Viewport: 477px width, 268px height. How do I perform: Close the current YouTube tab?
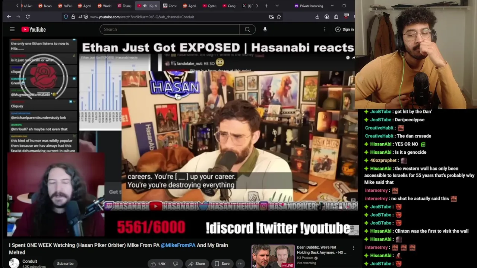tap(156, 6)
